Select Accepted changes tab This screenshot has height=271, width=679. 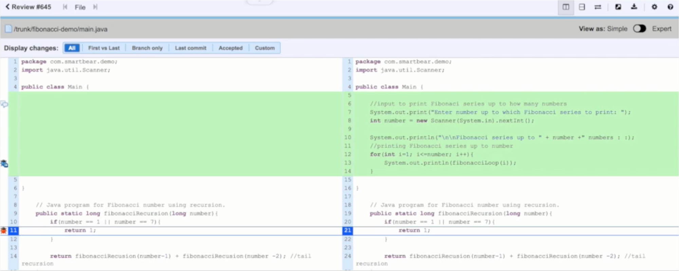(231, 48)
